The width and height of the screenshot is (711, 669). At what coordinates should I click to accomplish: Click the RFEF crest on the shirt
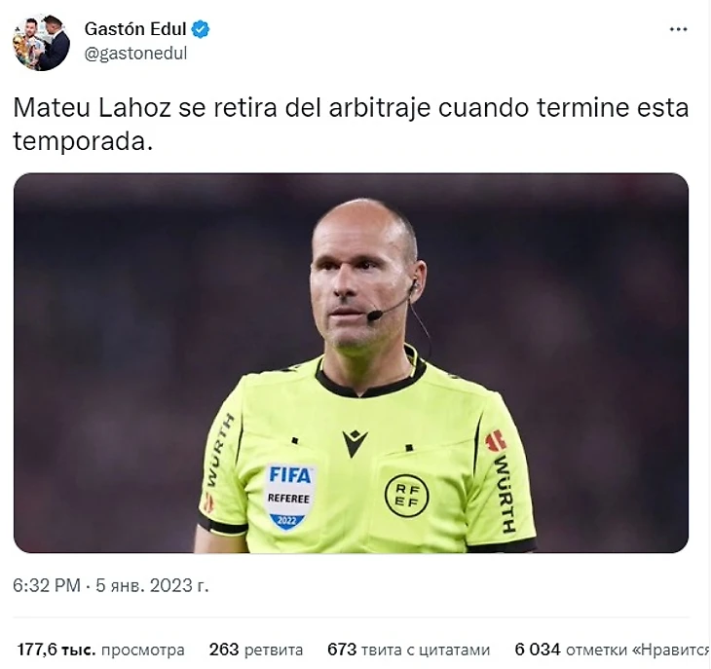coord(406,496)
